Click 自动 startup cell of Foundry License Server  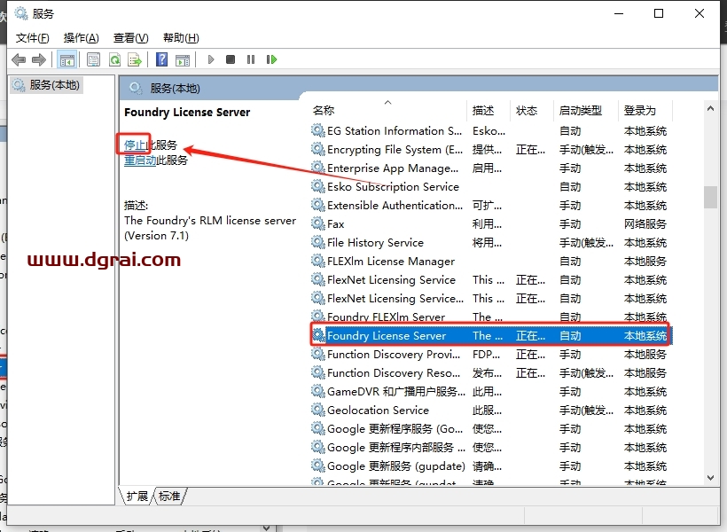[x=570, y=335]
